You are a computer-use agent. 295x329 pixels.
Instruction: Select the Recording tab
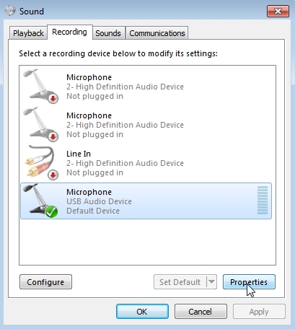pos(70,32)
